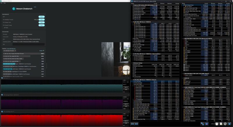Viewport: 233px width, 127px height.
Task: Click icon beside DRAM Read Bandwidth row
Action: pyautogui.click(x=184, y=32)
